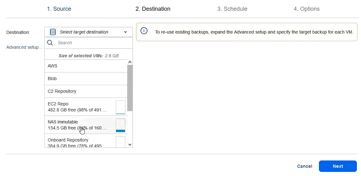This screenshot has width=361, height=176.
Task: Click NAS Immutable free space gauge
Action: click(x=121, y=125)
